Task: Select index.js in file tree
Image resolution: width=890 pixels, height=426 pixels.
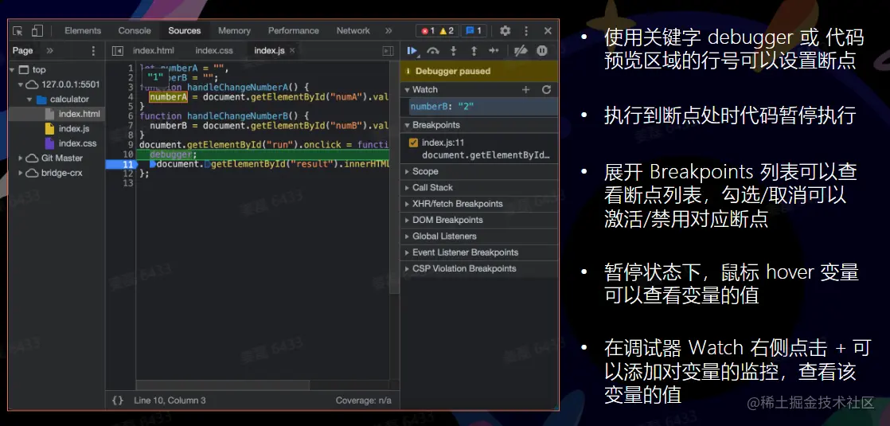Action: coord(74,129)
